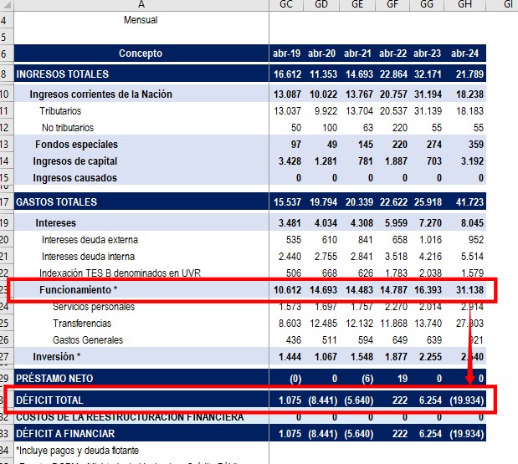Click GASTOS TOTALES value 41.723
This screenshot has width=518, height=464.
[469, 201]
